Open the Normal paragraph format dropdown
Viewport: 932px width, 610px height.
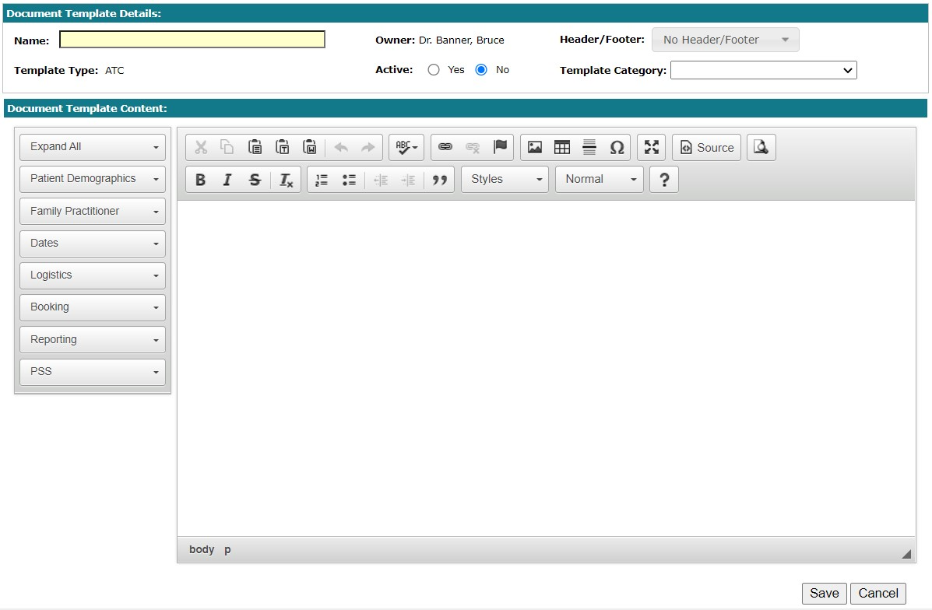(x=600, y=180)
